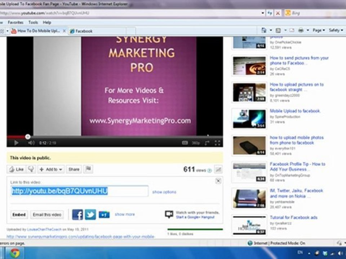Open the Tools menu

pos(33,22)
